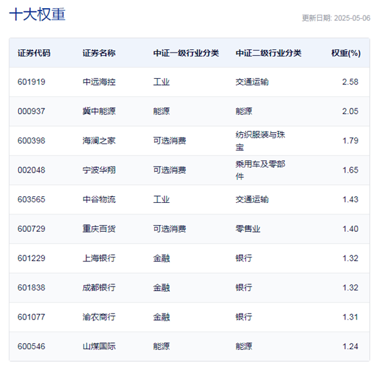Select the 宁波华翔 name cell
The width and height of the screenshot is (373, 368).
[99, 170]
